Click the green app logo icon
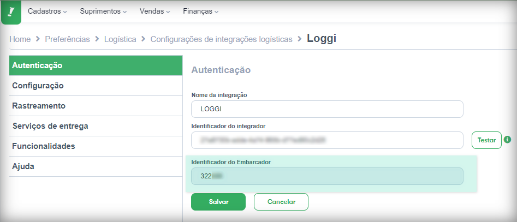517x222 pixels. tap(11, 12)
